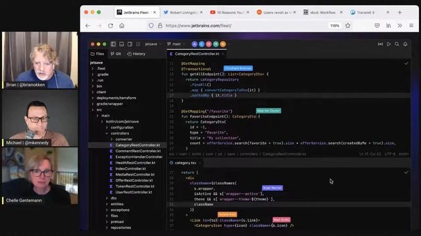
Task: Expand the converter folder
Action: pos(112,139)
